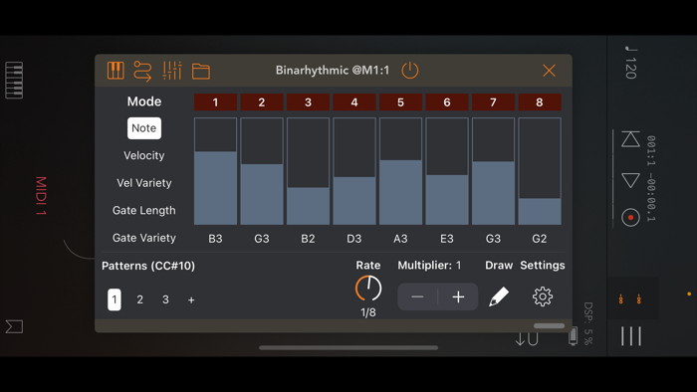Image resolution: width=697 pixels, height=392 pixels.
Task: Click the MIDI 1 track label
Action: click(41, 196)
